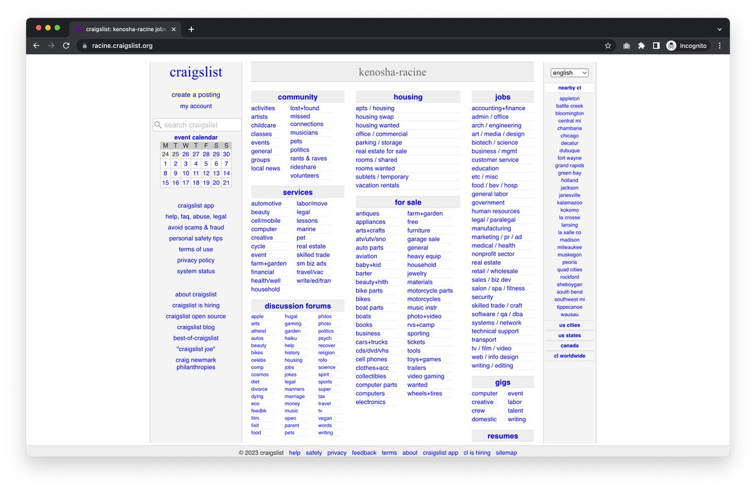Open the english language dropdown
Viewport: 756px width, 491px height.
pyautogui.click(x=570, y=73)
